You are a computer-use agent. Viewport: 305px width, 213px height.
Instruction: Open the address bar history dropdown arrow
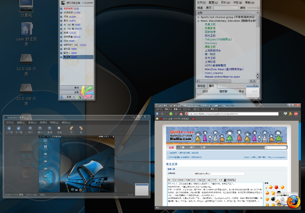tap(280, 114)
